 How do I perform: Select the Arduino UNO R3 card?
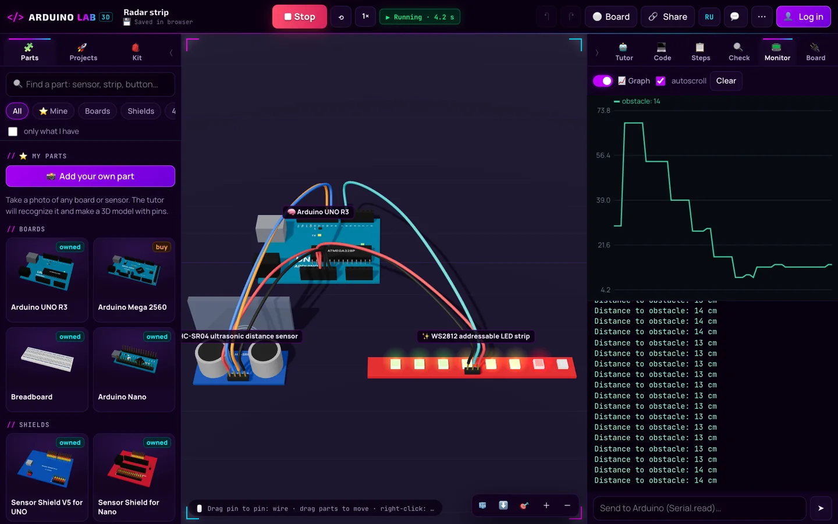pyautogui.click(x=47, y=280)
